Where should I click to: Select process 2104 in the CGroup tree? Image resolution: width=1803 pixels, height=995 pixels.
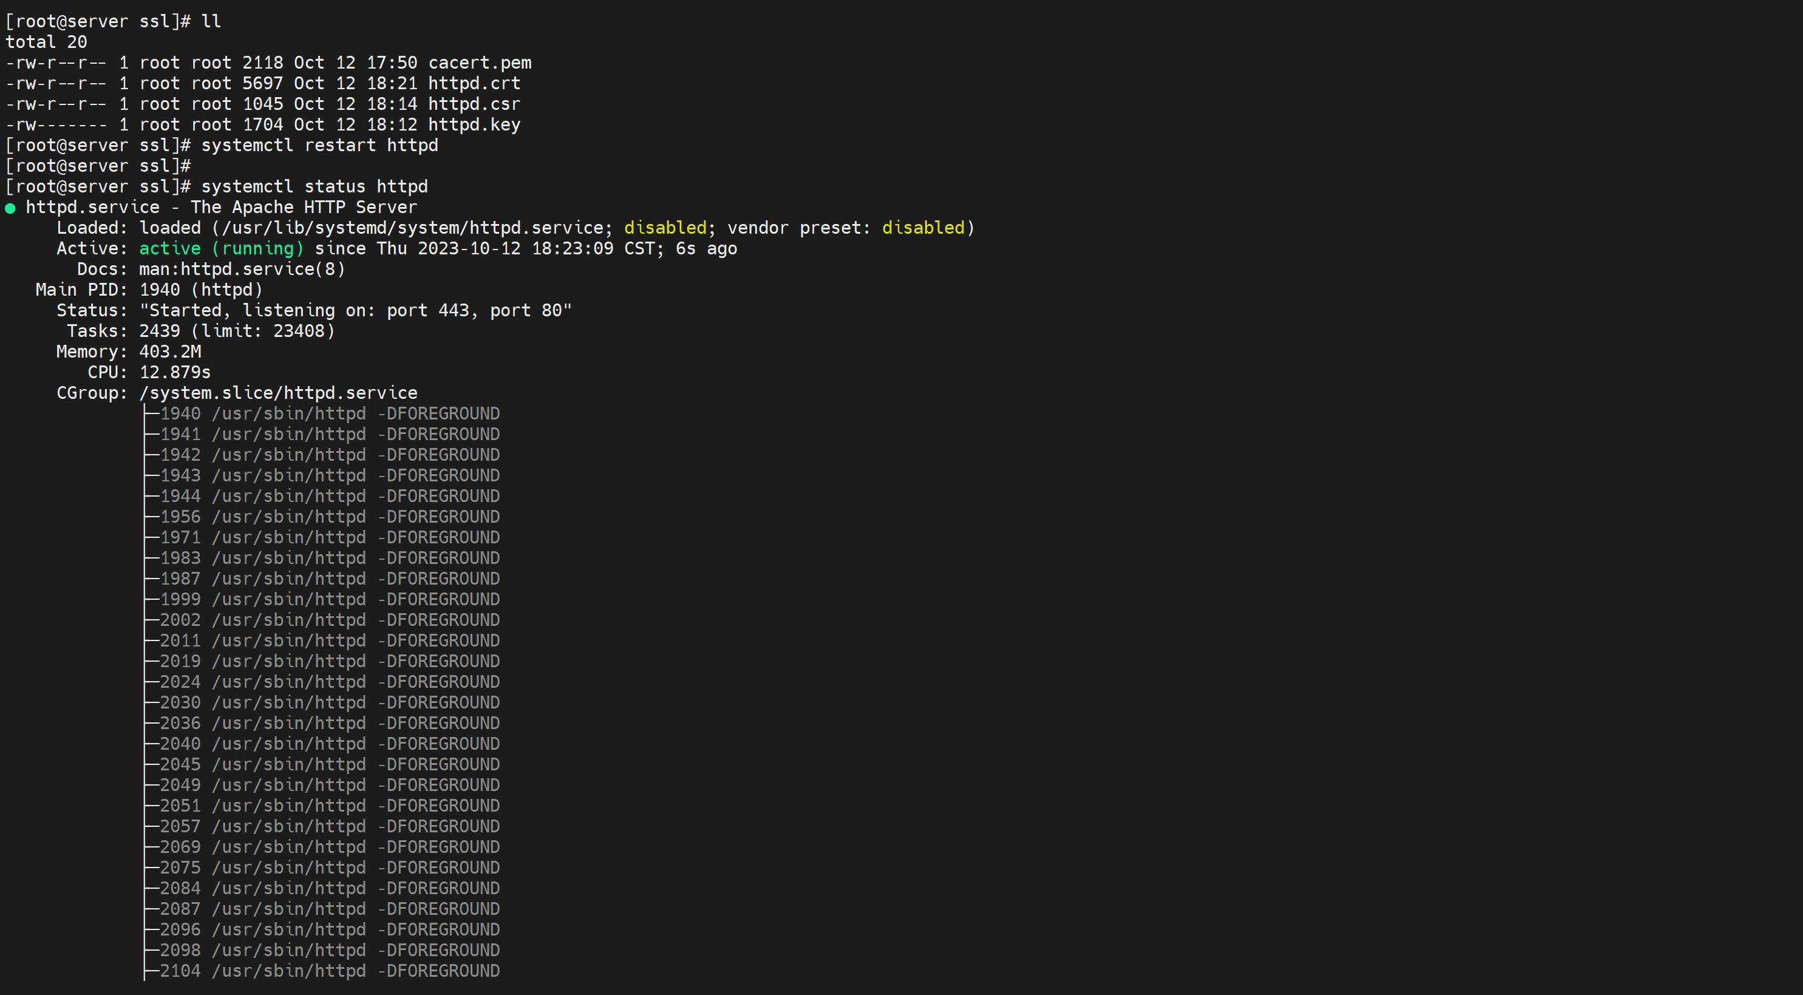pos(180,971)
